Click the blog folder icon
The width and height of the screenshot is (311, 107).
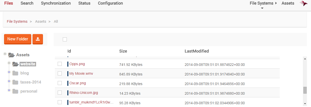pos(15,73)
